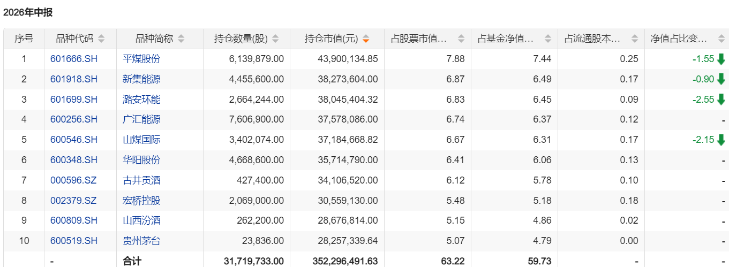Select the 2026年中报 heading
This screenshot has height=267, width=729.
(28, 12)
